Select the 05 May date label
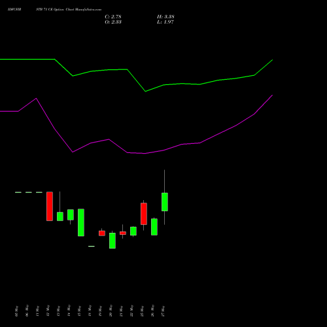Image resolution: width=327 pixels, height=327 pixels. click(16, 311)
